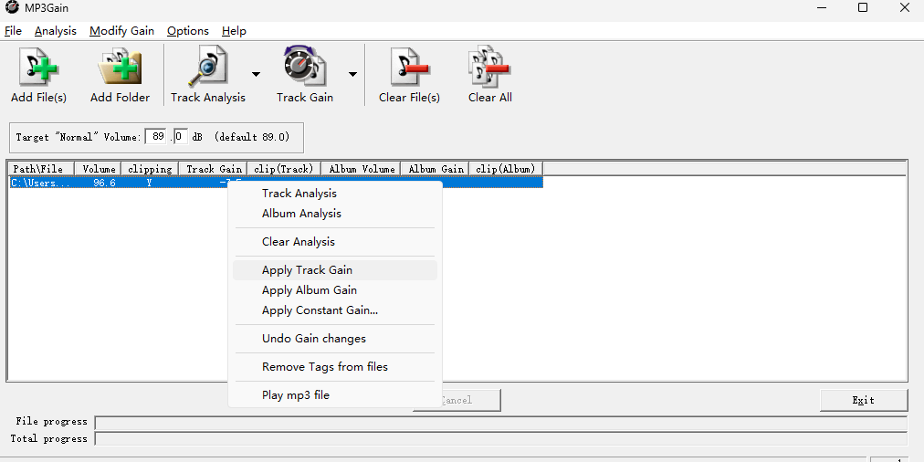Maximize the MP3Gain window

click(863, 7)
